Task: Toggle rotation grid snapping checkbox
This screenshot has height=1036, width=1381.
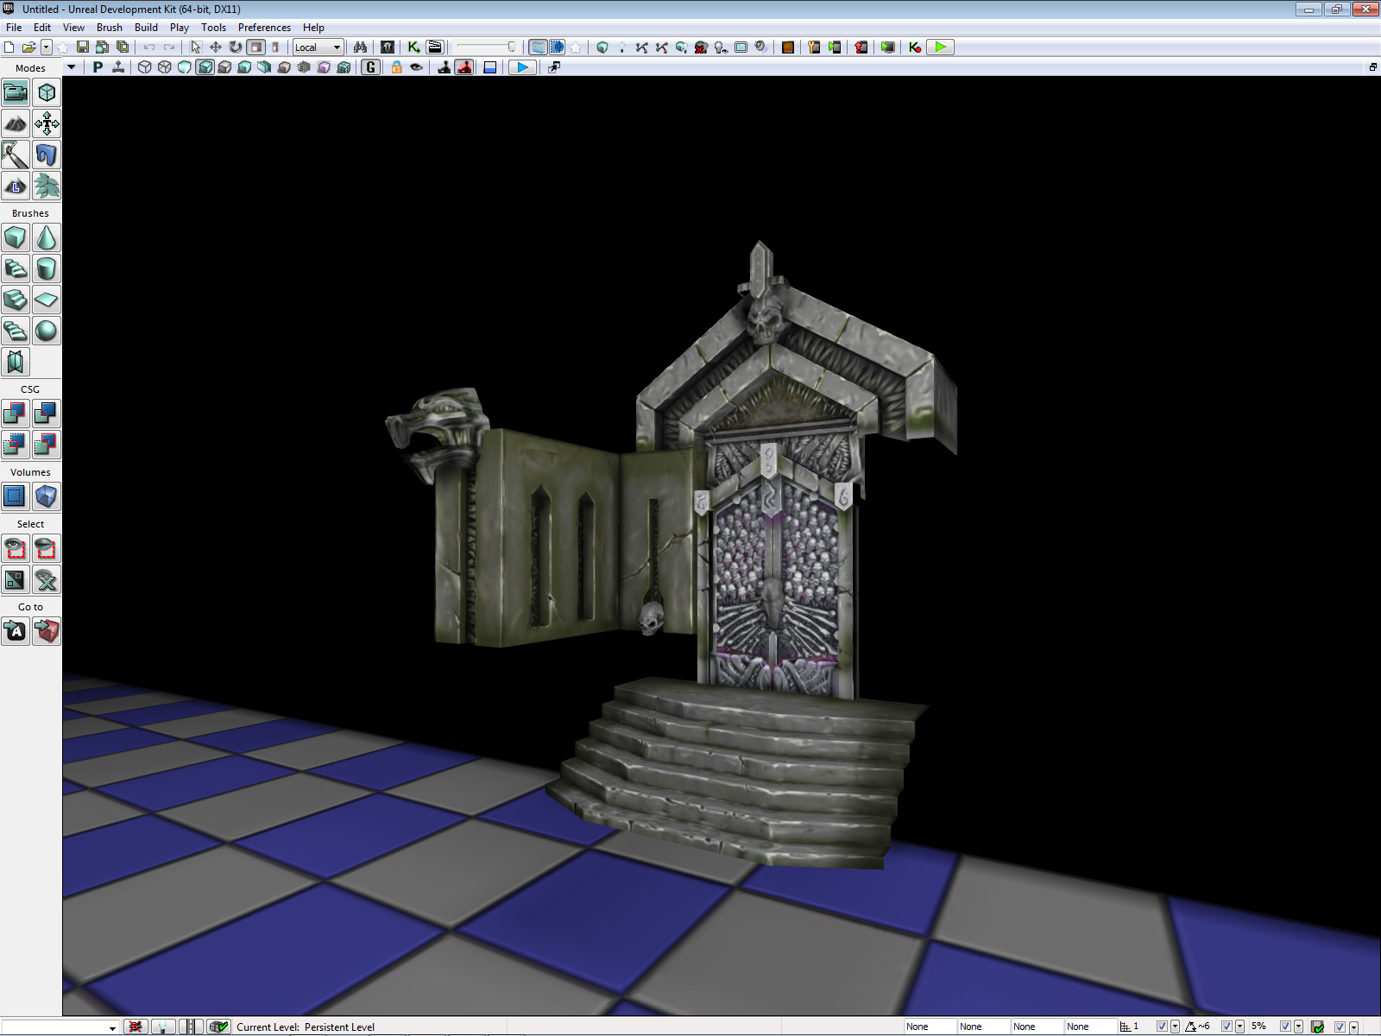Action: tap(1227, 1027)
